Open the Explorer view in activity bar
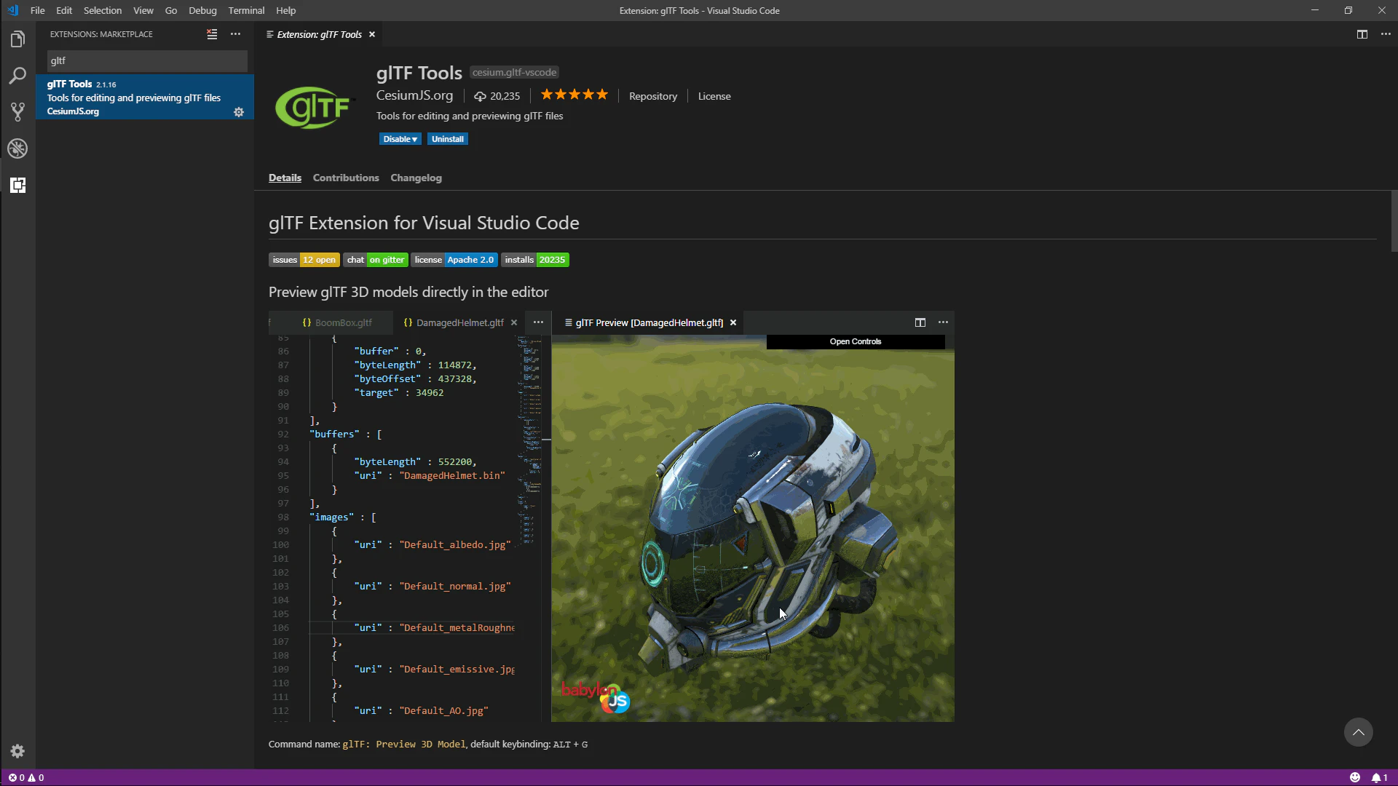This screenshot has width=1398, height=786. tap(17, 39)
